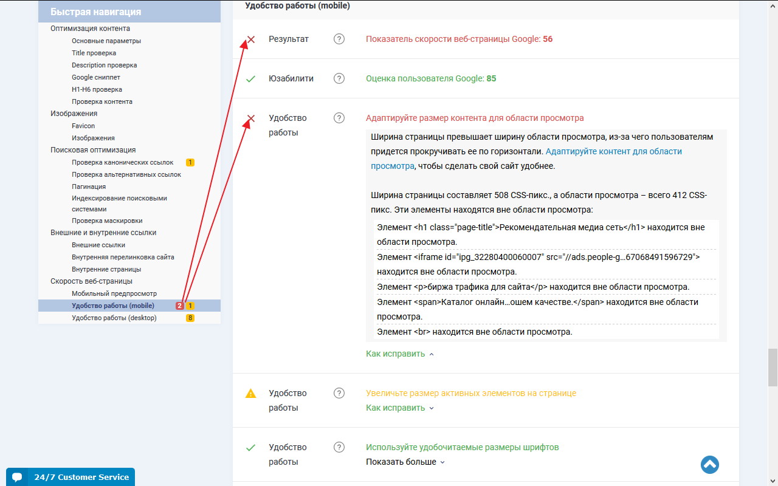Click the help icon next to Юзабилити
This screenshot has width=778, height=486.
coord(339,78)
